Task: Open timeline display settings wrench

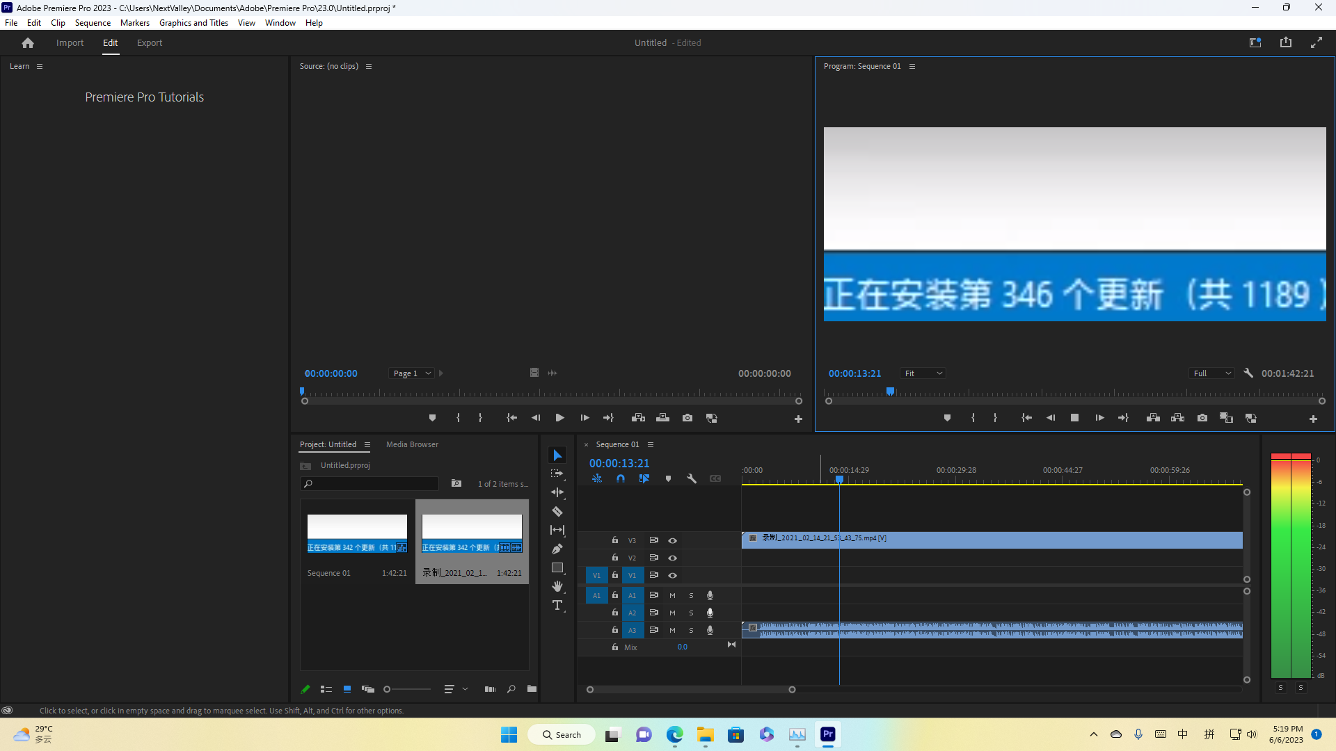Action: (692, 479)
